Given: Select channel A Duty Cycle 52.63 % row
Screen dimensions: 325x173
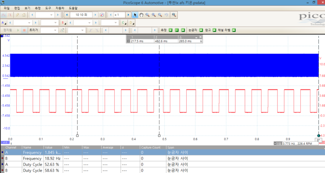Looking at the screenshot, I should (163, 164).
